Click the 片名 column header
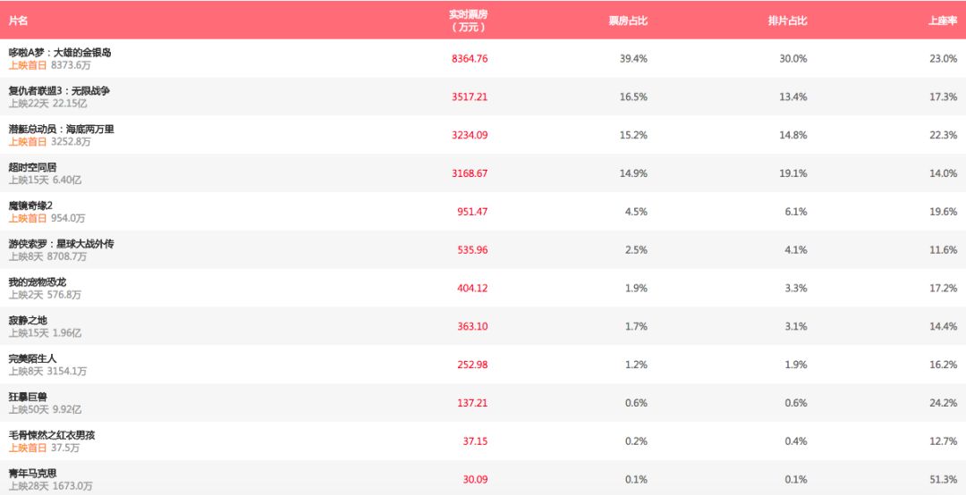Viewport: 966px width, 495px height. [x=19, y=21]
